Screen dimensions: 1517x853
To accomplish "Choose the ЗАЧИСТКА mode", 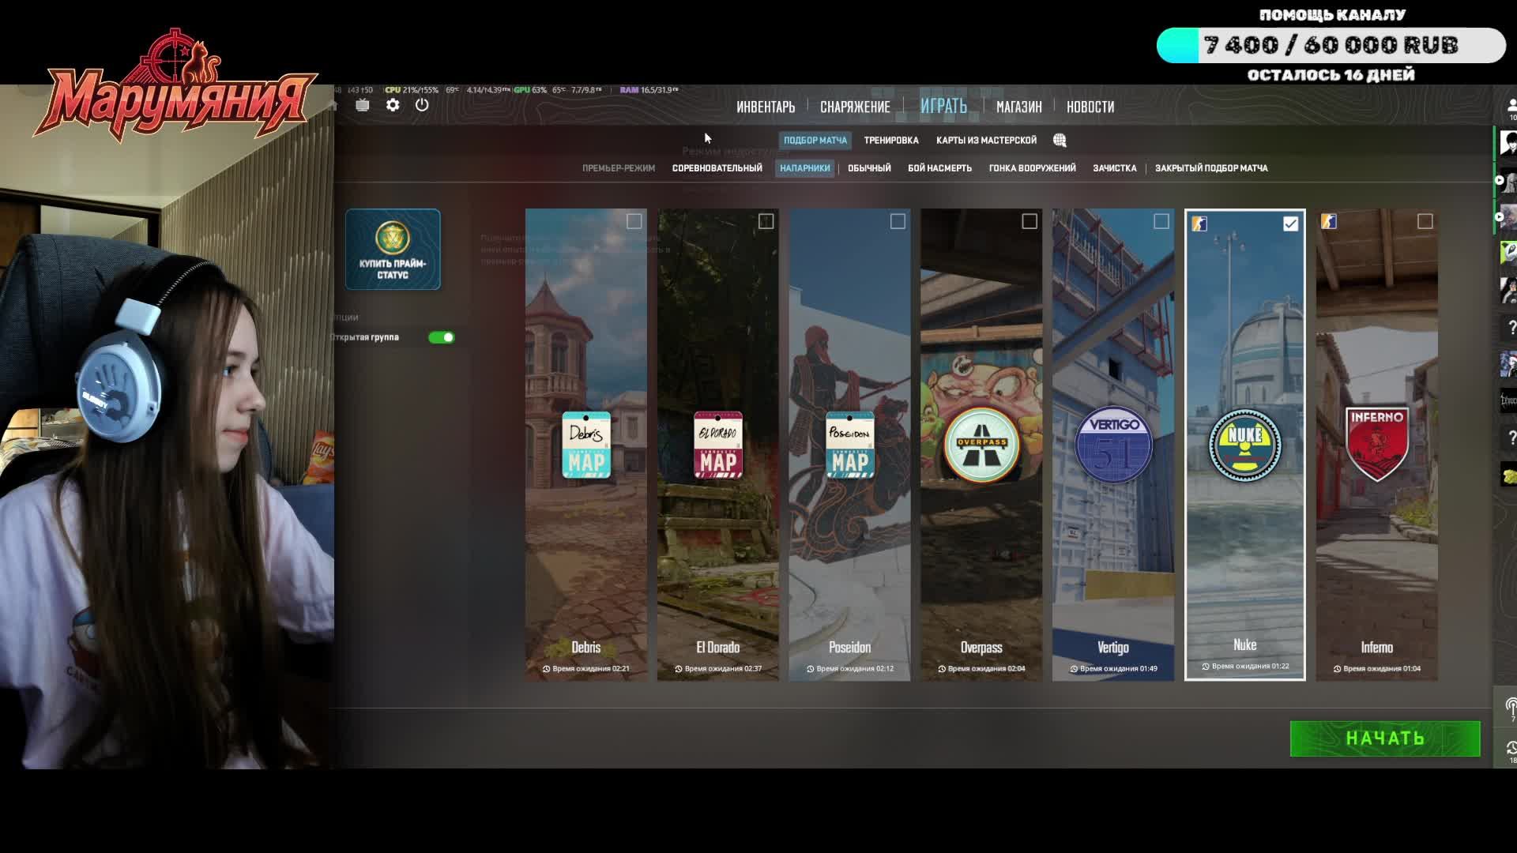I will (x=1115, y=168).
